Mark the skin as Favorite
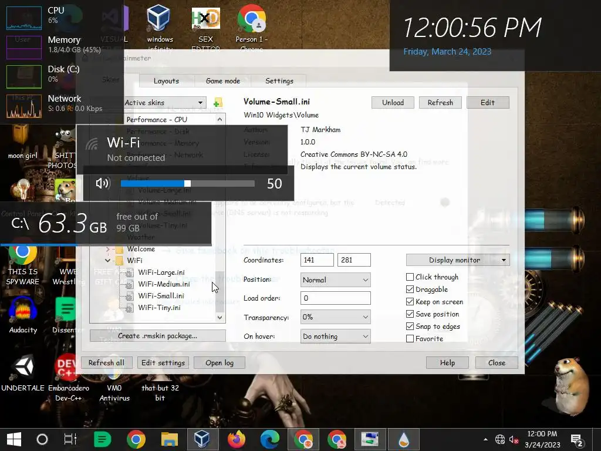 coord(410,339)
